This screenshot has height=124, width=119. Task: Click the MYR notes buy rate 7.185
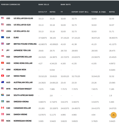(x=112, y=89)
